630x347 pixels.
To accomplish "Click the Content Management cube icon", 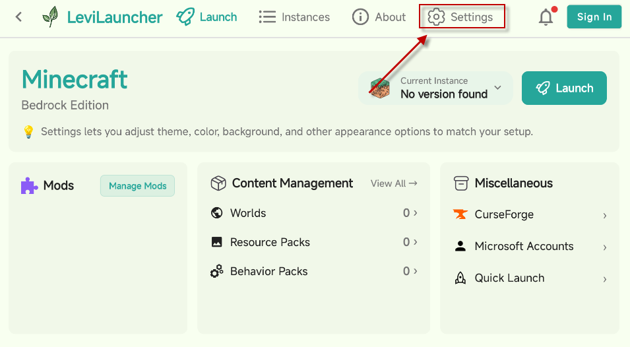I will tap(218, 183).
